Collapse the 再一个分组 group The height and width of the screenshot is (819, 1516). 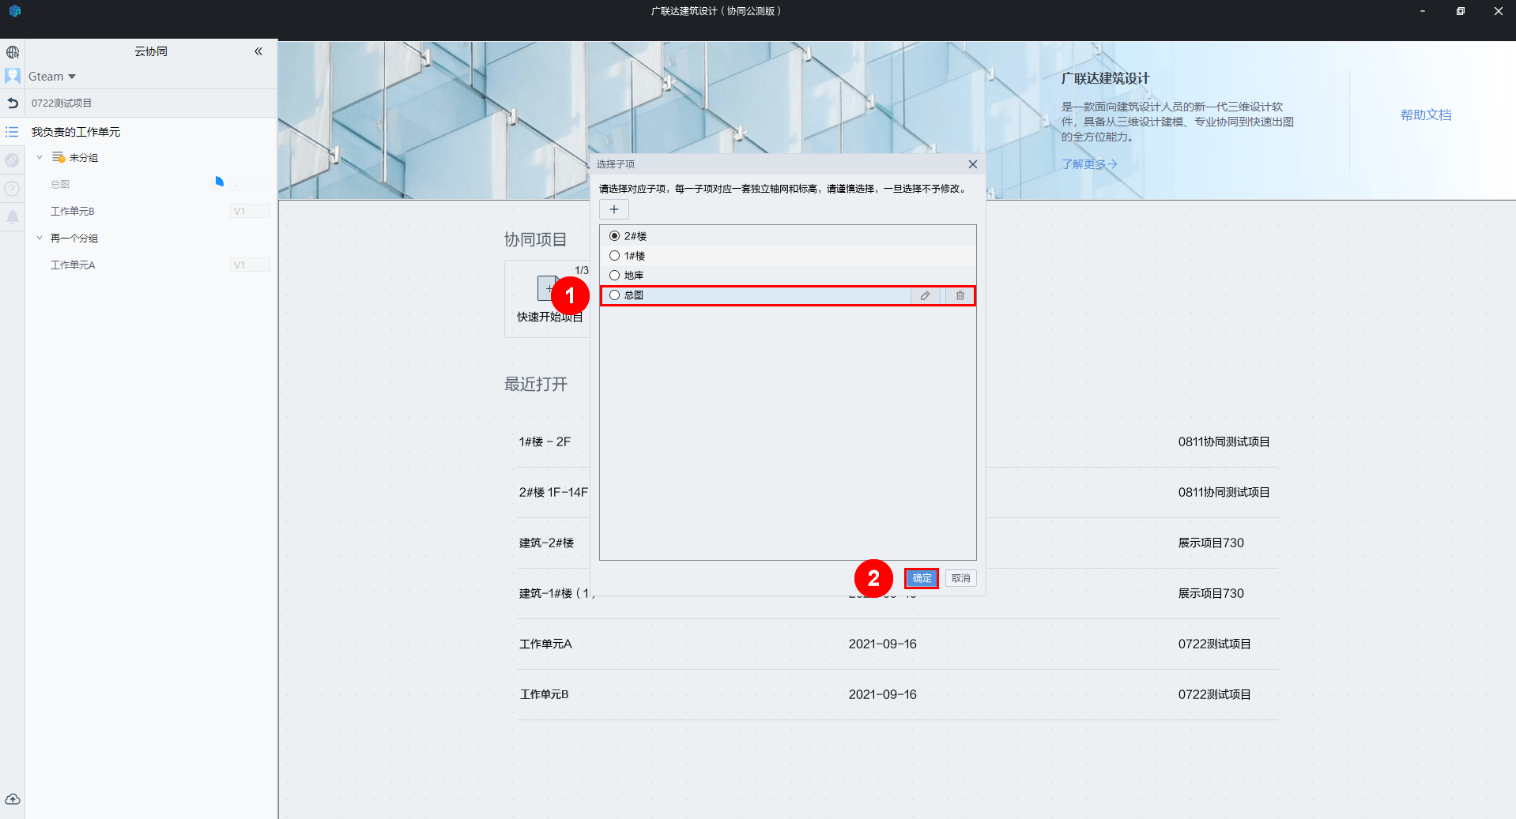tap(40, 238)
